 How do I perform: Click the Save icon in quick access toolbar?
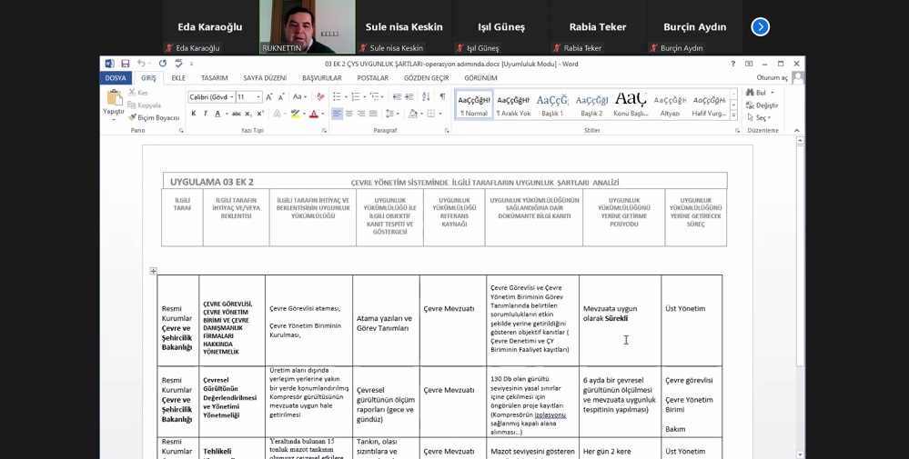(124, 64)
